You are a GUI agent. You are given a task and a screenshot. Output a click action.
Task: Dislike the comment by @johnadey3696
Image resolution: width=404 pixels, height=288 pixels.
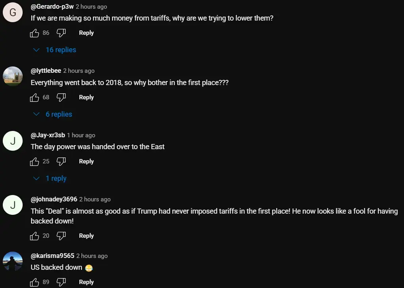coord(61,236)
